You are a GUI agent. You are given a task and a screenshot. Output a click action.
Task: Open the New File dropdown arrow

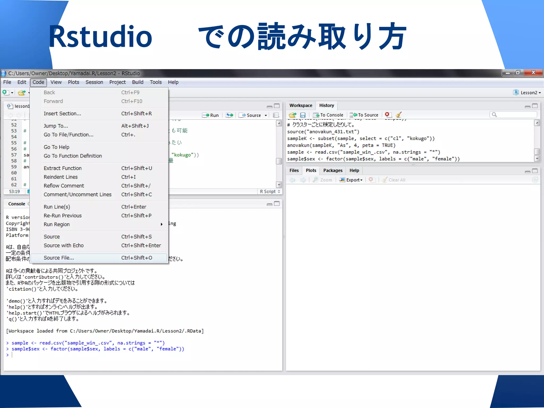[x=12, y=93]
